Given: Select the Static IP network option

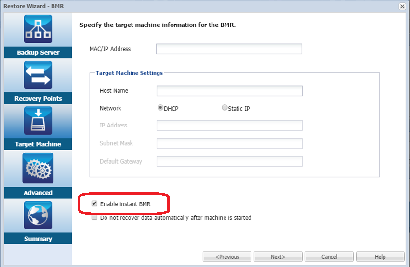Looking at the screenshot, I should pos(225,108).
